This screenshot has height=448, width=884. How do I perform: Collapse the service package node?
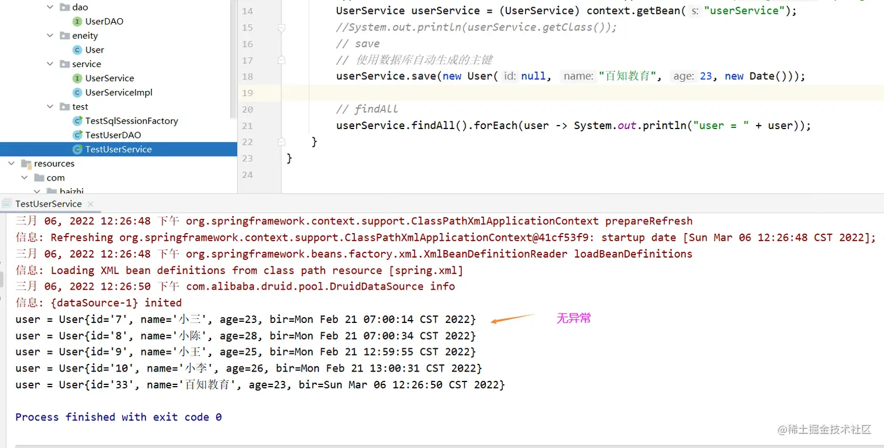click(50, 64)
